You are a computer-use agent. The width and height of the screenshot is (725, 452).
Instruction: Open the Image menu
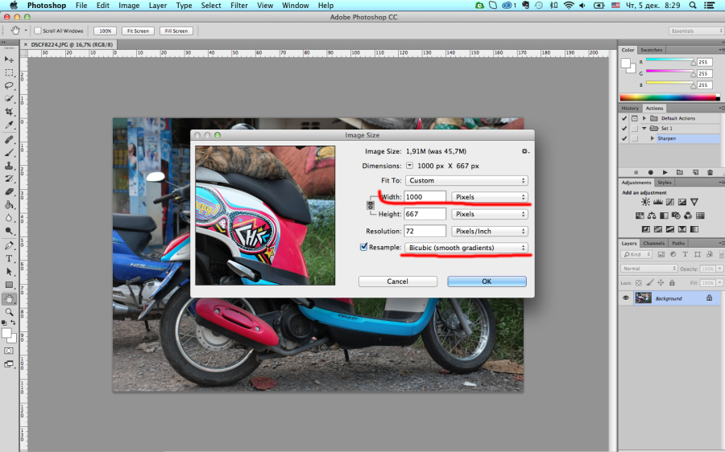[x=129, y=6]
